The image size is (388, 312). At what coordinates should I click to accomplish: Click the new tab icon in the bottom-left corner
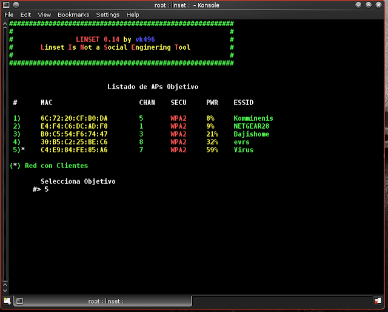7,300
